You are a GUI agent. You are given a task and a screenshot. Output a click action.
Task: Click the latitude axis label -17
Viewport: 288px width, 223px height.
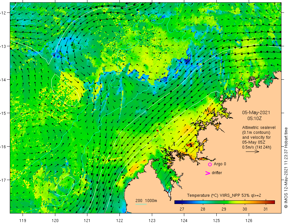pos(3,180)
